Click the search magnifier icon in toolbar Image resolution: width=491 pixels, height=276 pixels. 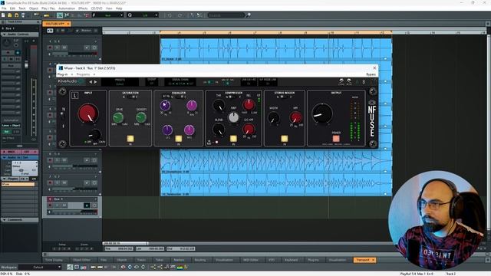click(x=249, y=15)
